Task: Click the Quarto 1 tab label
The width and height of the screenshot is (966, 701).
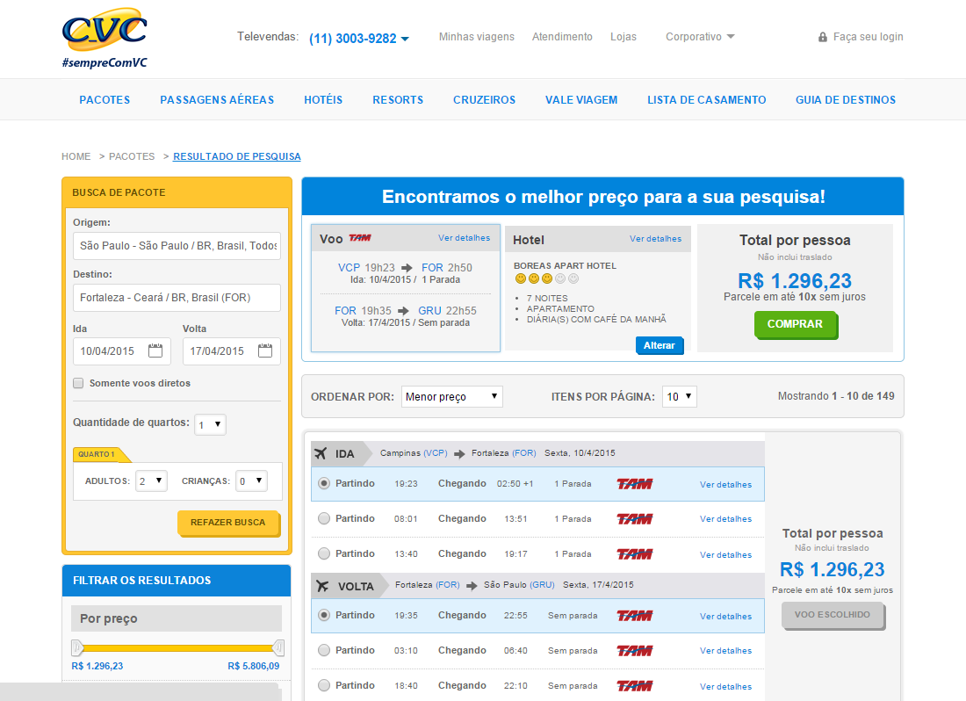Action: pos(97,455)
